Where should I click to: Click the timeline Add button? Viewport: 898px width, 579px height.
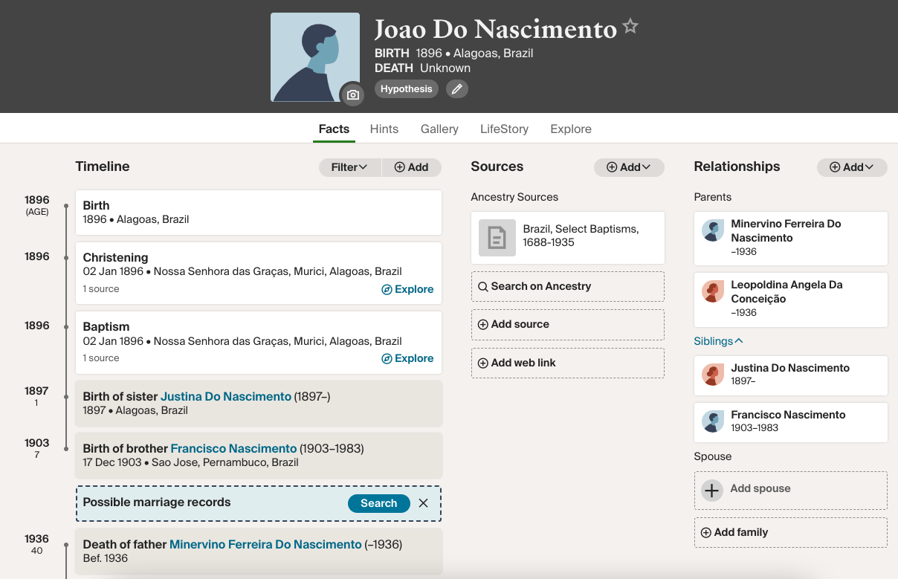pos(411,167)
